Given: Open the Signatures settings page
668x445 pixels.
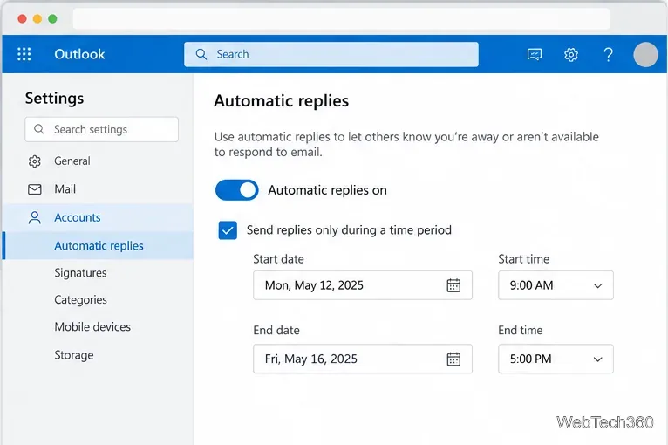Looking at the screenshot, I should pyautogui.click(x=80, y=273).
